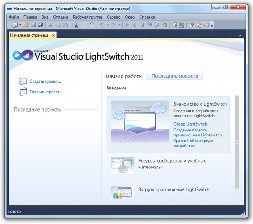Viewport: 253px width, 224px height.
Task: Open the Справка menu
Action: point(147,17)
